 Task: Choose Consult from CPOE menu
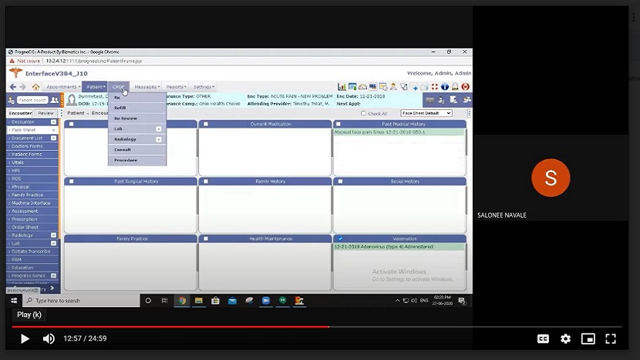[x=137, y=150]
